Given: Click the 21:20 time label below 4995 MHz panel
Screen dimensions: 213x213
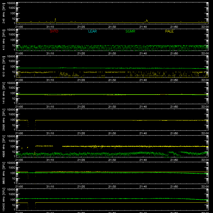Looking at the screenshot, I should 81,160.
